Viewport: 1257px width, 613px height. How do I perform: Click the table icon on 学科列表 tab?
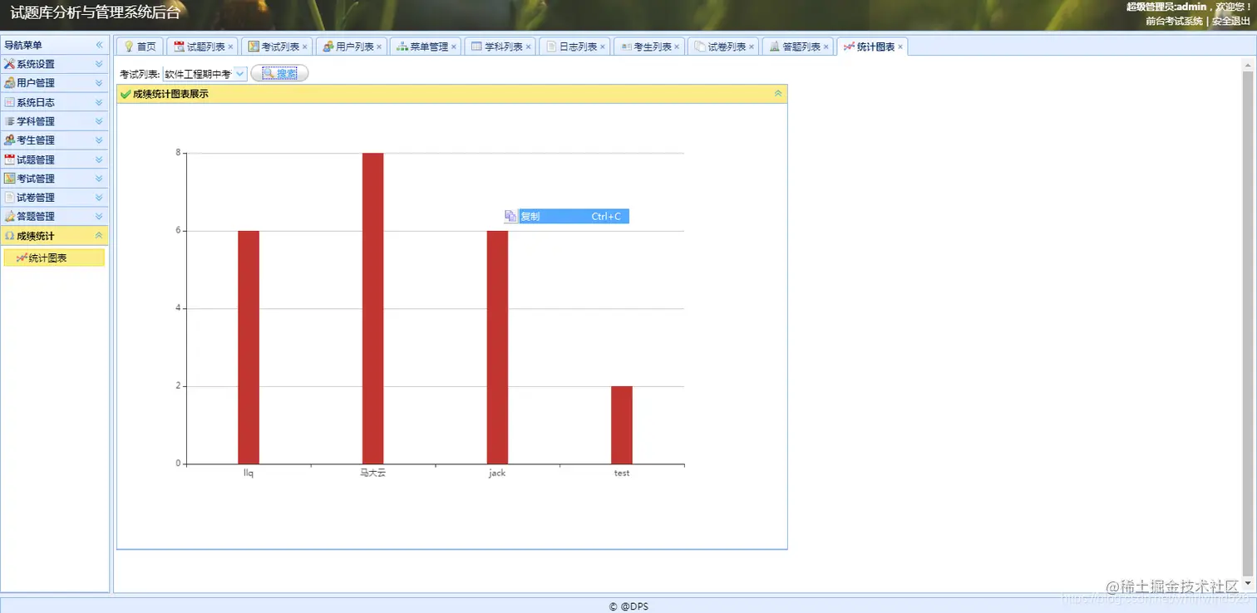click(476, 47)
